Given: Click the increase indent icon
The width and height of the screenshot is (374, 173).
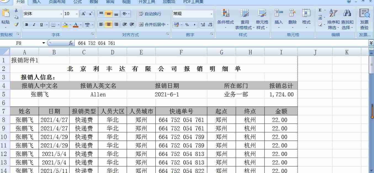Looking at the screenshot, I should point(132,24).
